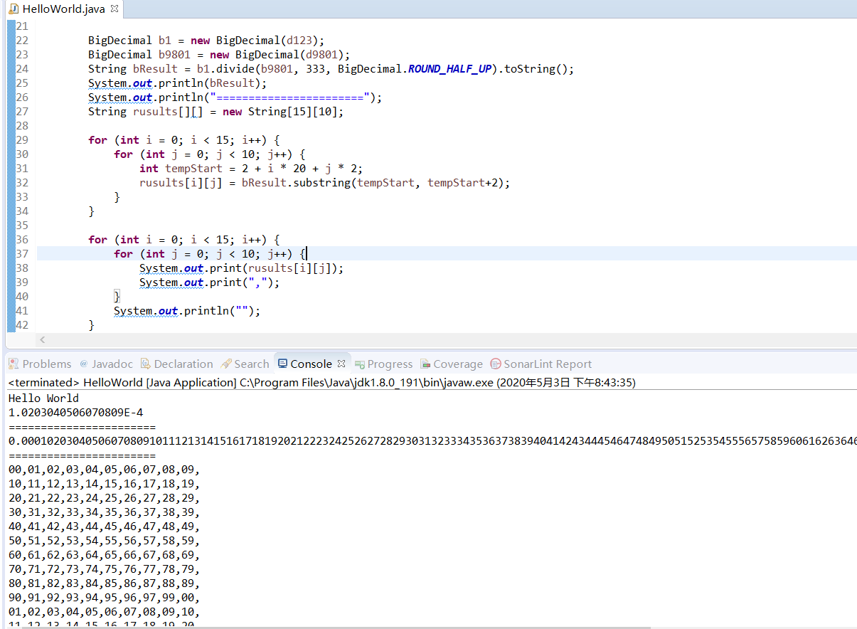The height and width of the screenshot is (629, 857).
Task: Click the Declaration view icon
Action: pos(147,364)
